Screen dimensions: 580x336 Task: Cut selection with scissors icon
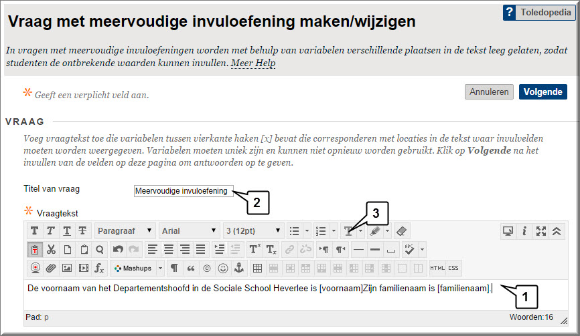coord(51,250)
